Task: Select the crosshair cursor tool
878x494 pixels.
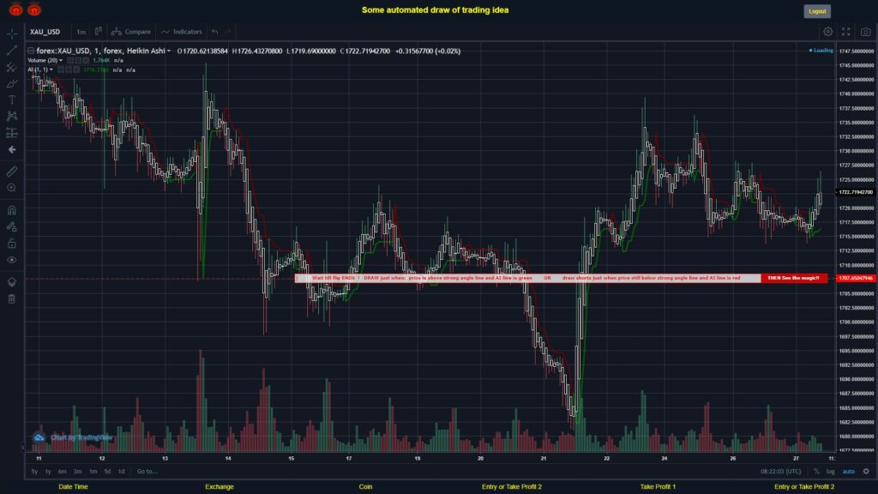Action: 12,33
